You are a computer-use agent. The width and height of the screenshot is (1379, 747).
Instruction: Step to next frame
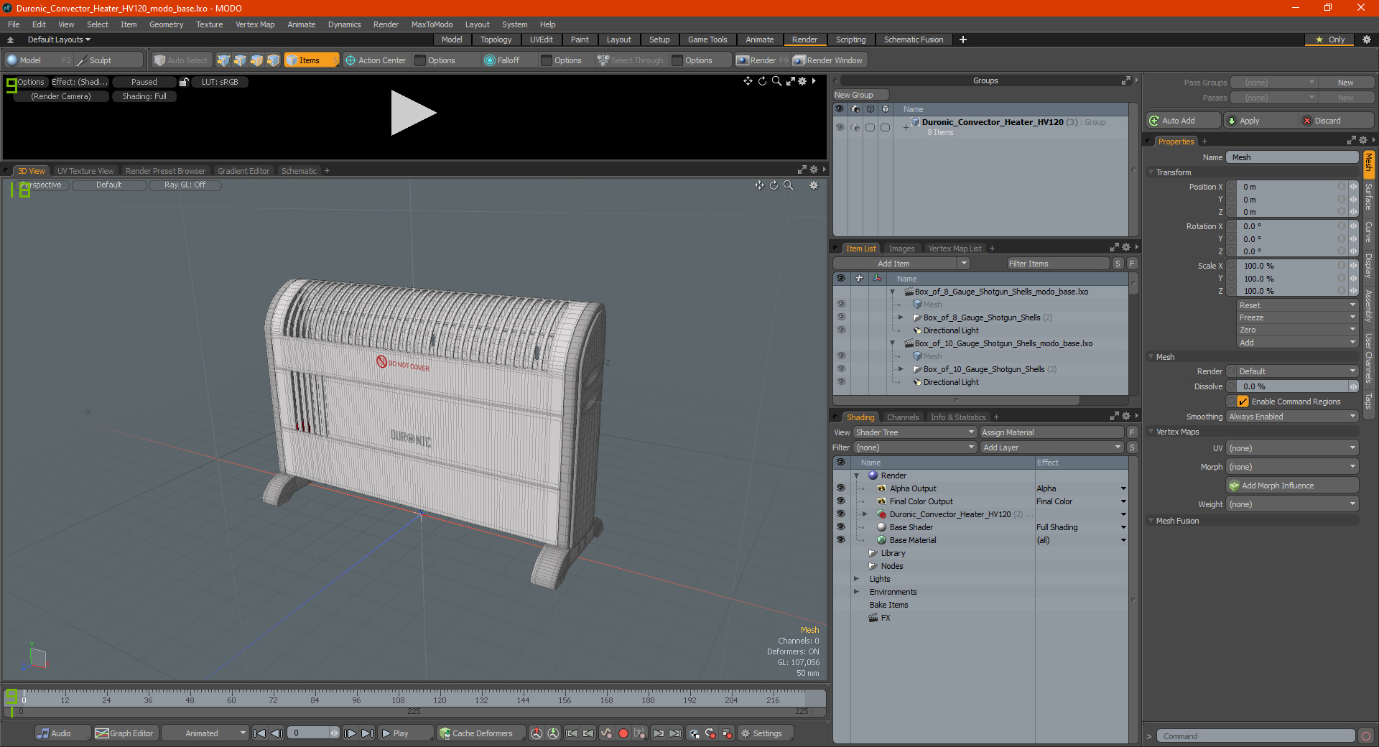click(x=350, y=733)
